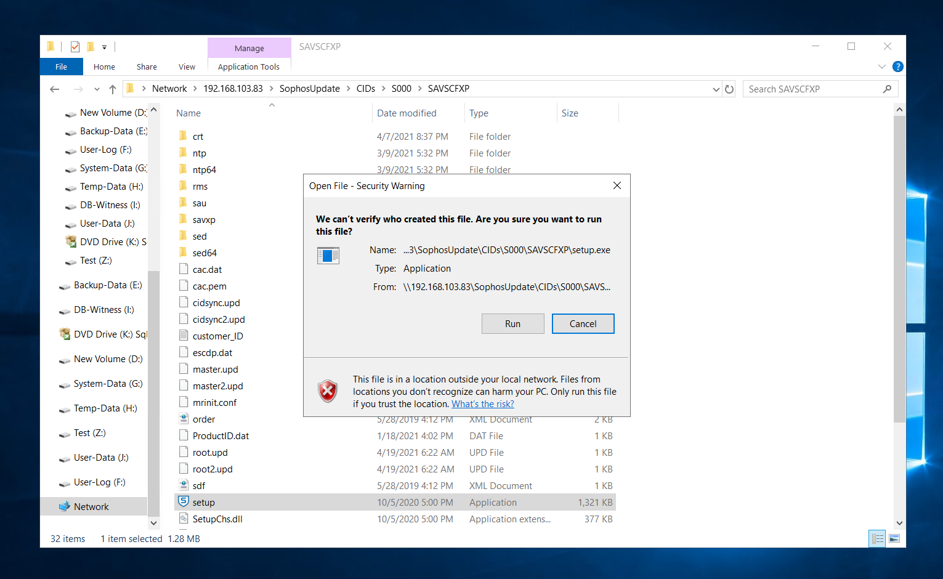The height and width of the screenshot is (579, 943).
Task: Select the Manage contextual tab
Action: pyautogui.click(x=249, y=48)
